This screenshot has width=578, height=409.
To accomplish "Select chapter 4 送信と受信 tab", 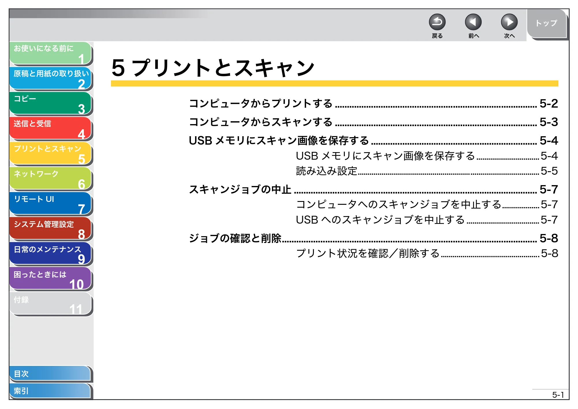I will (51, 128).
